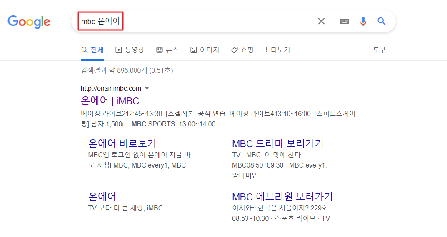447x237 pixels.
Task: Open the '온에어 | iMBC' result
Action: click(110, 101)
